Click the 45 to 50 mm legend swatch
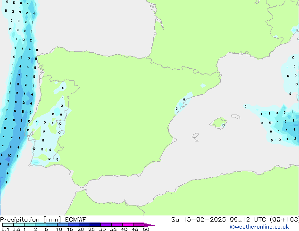Image resolution: width=299 pixels, height=231 pixels. tap(139, 225)
